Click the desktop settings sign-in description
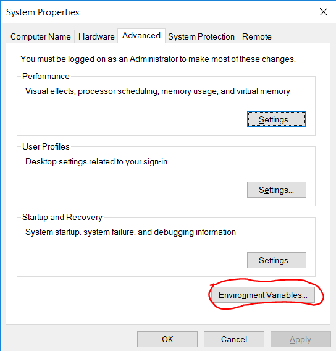Viewport: 336px width, 351px height. (x=96, y=162)
